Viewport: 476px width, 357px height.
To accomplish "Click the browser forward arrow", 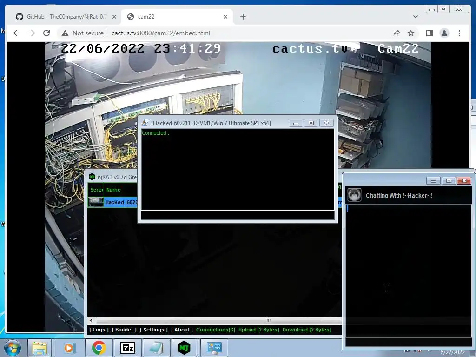I will point(32,33).
